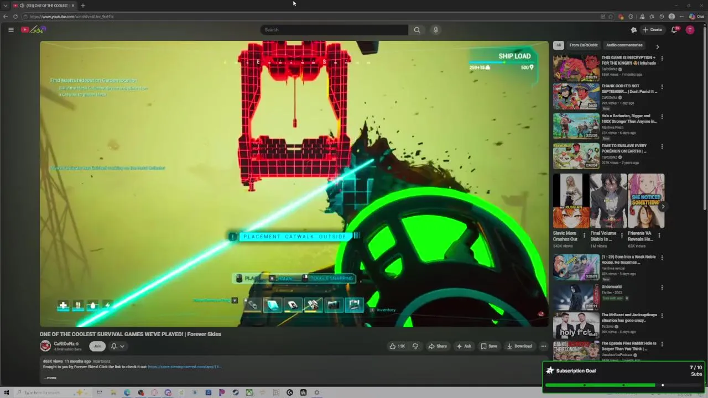Screen dimensions: 708x398
Task: Reload the page with the refresh icon
Action: tap(15, 17)
